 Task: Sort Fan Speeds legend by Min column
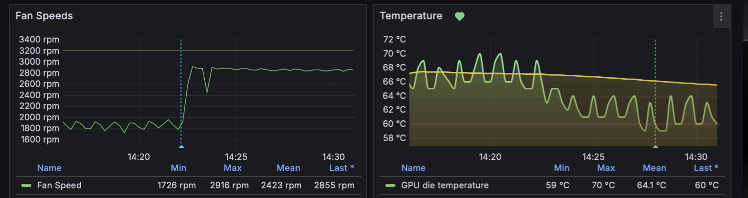[179, 168]
